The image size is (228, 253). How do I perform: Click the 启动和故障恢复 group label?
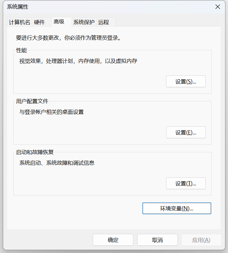(x=35, y=152)
